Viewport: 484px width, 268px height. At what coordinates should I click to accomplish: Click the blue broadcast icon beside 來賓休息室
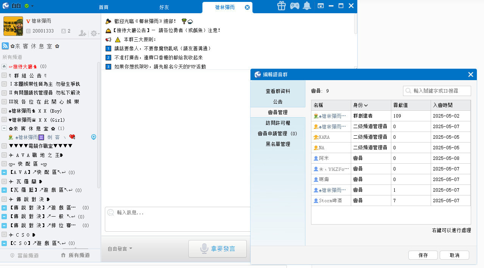(x=5, y=46)
